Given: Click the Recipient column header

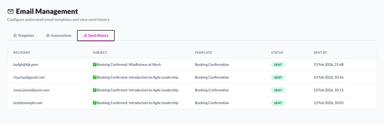Looking at the screenshot, I should pos(22,52).
